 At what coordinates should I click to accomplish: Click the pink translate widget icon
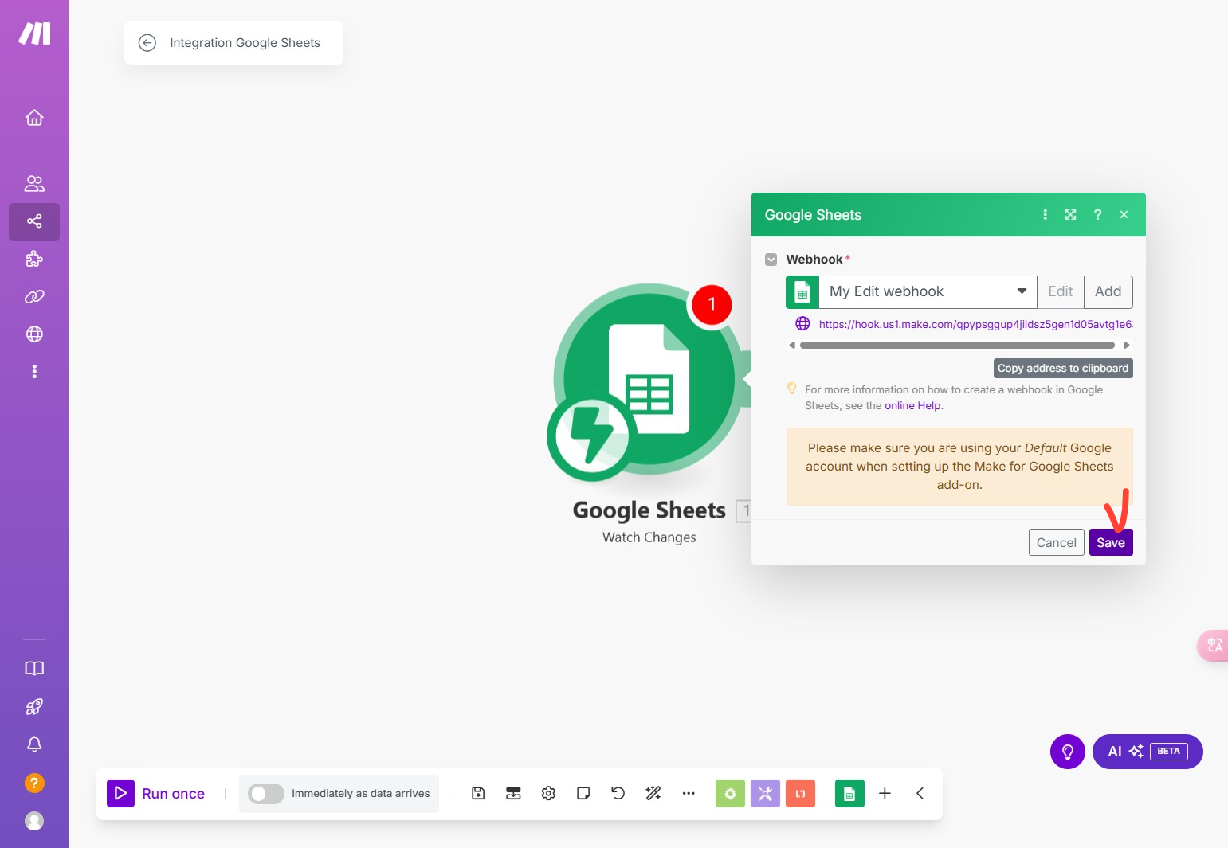(1214, 646)
